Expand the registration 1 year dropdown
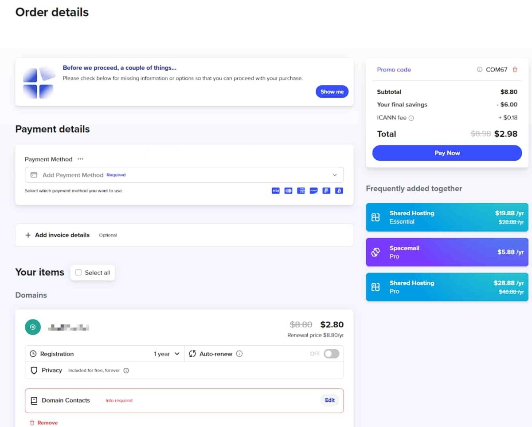The height and width of the screenshot is (427, 532). pos(167,354)
